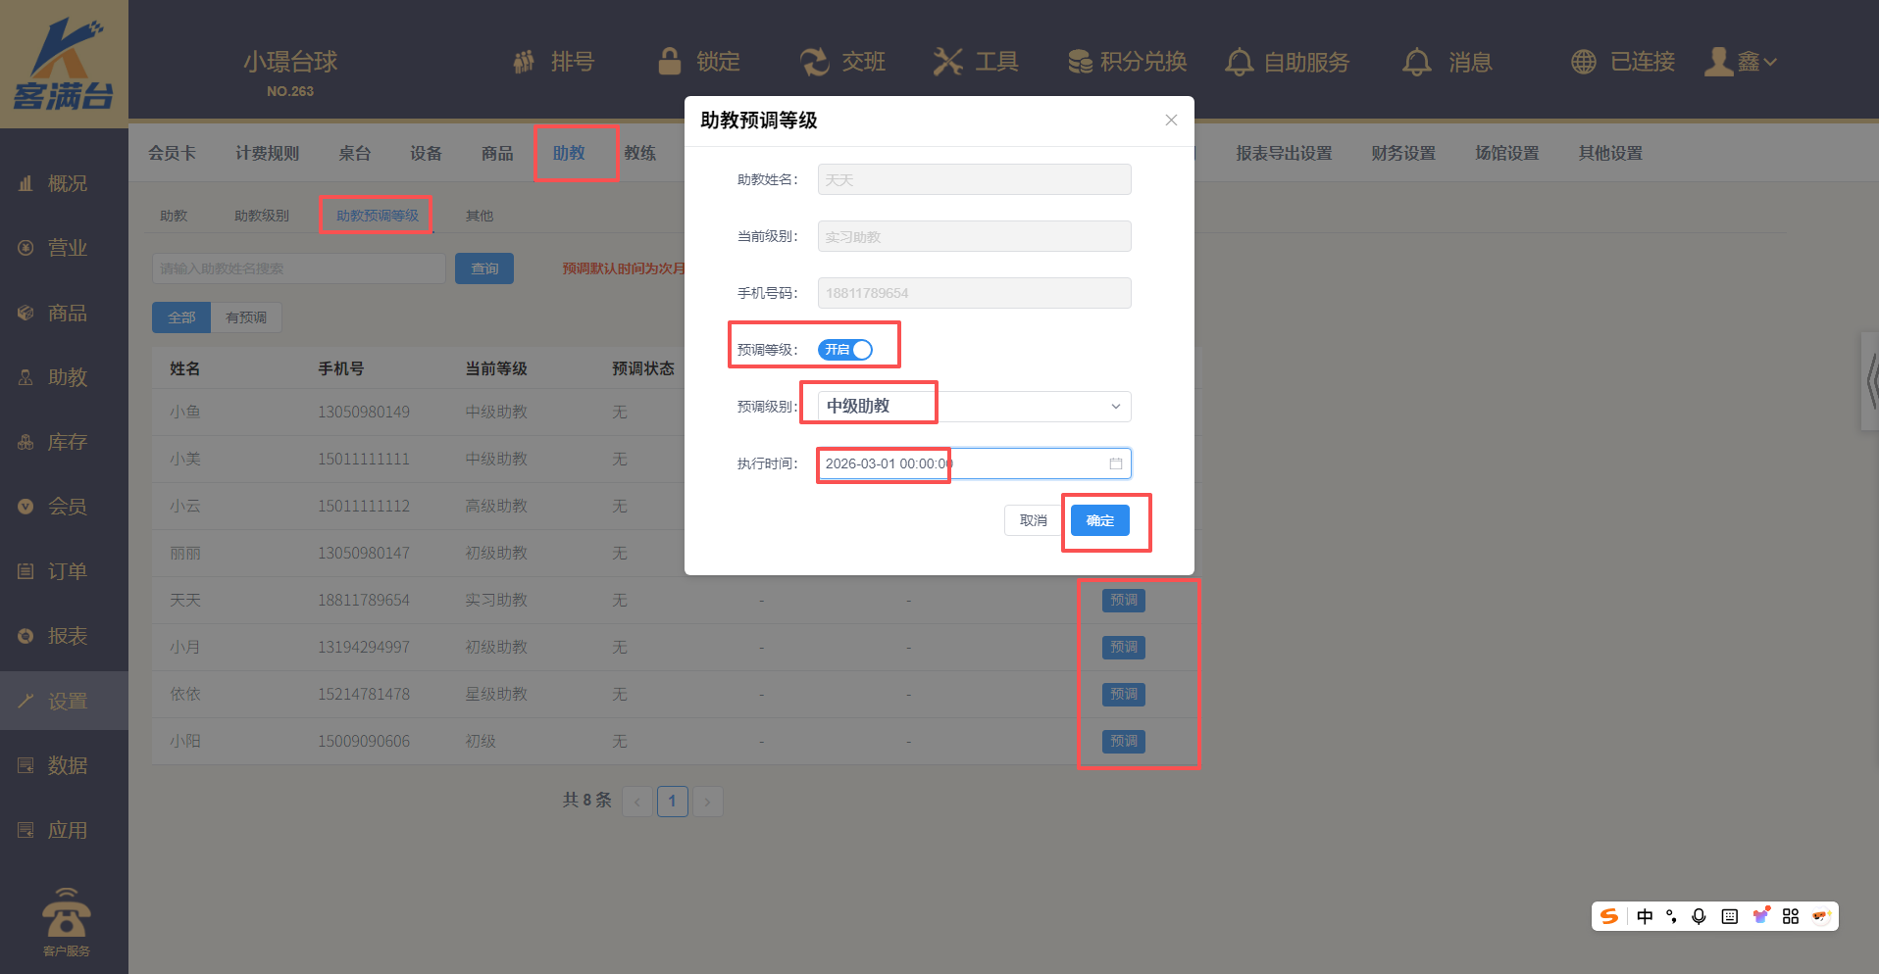Click 确定 to confirm the preset level

[x=1099, y=520]
